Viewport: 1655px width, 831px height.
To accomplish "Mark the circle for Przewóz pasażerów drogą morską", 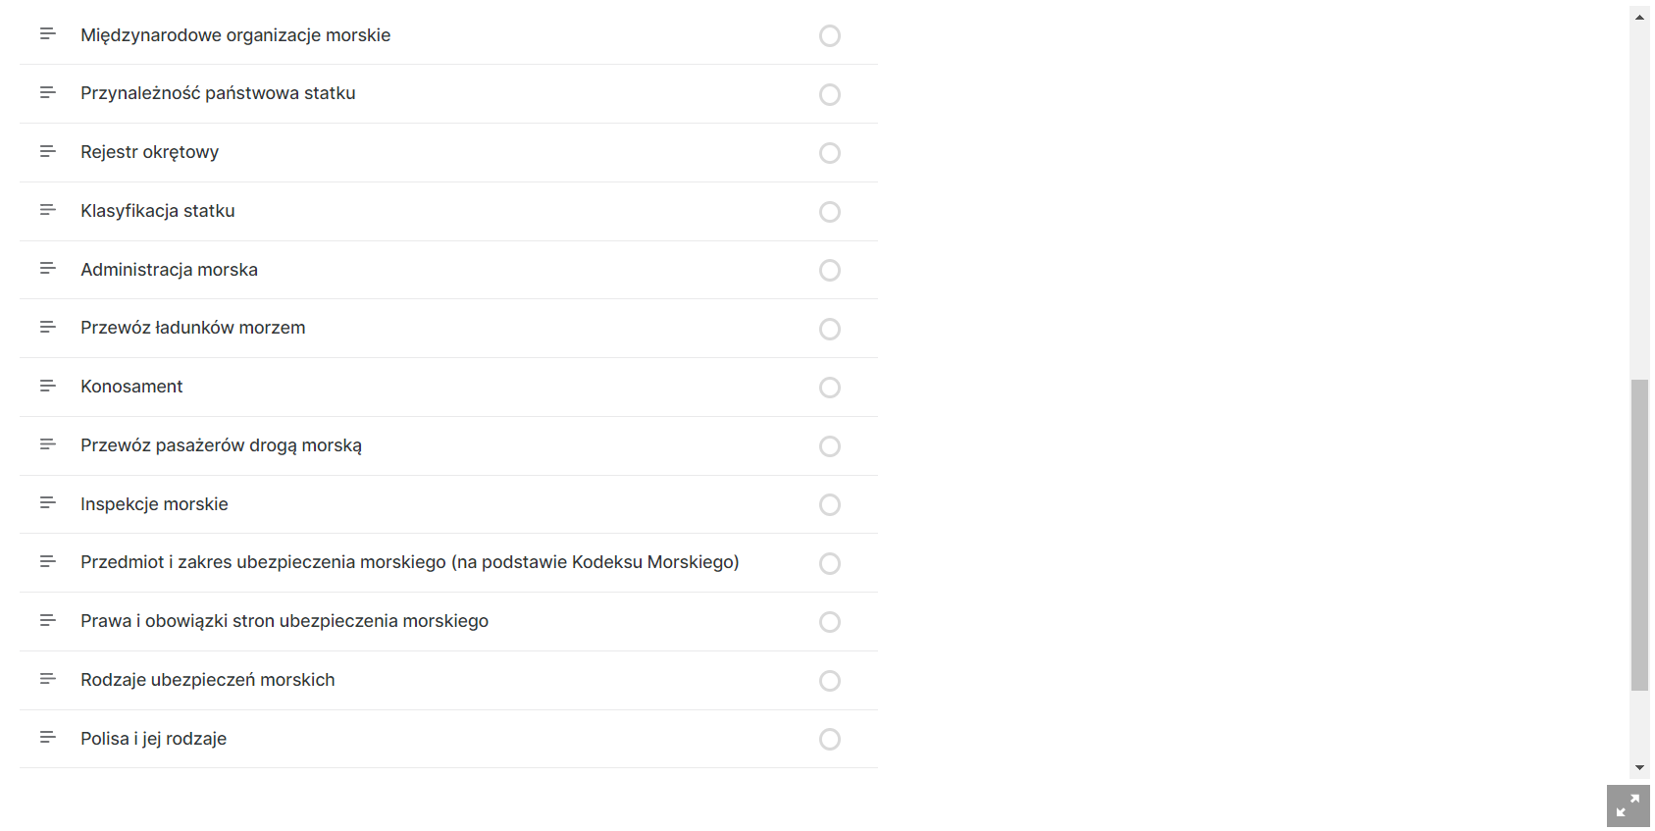I will point(830,446).
